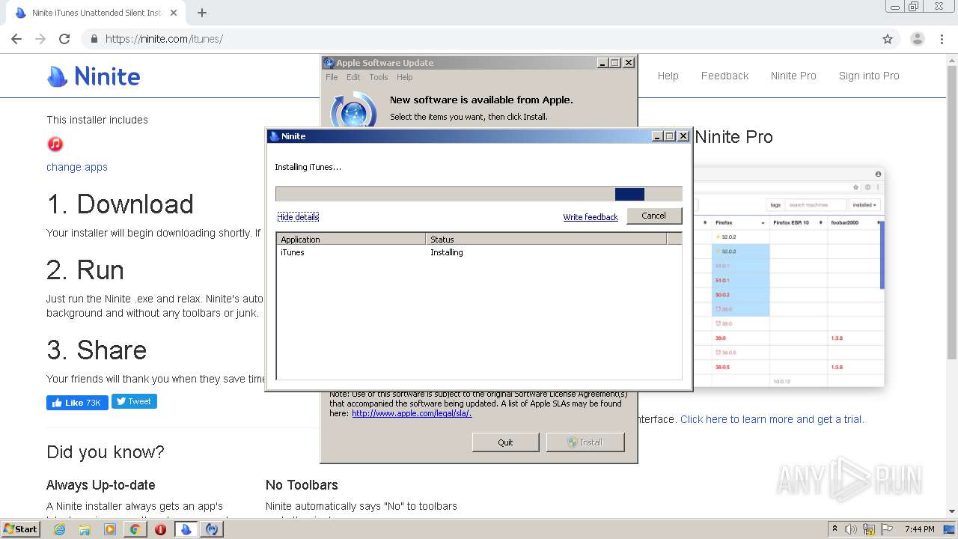This screenshot has width=958, height=539.
Task: Show hidden tray icons
Action: click(835, 529)
